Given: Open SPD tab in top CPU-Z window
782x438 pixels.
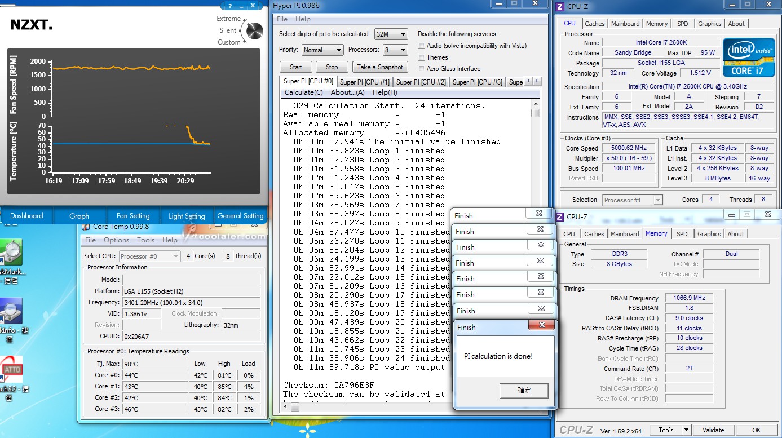Looking at the screenshot, I should [x=682, y=24].
